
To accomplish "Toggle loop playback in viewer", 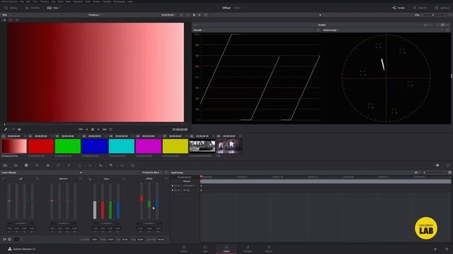I will [110, 129].
